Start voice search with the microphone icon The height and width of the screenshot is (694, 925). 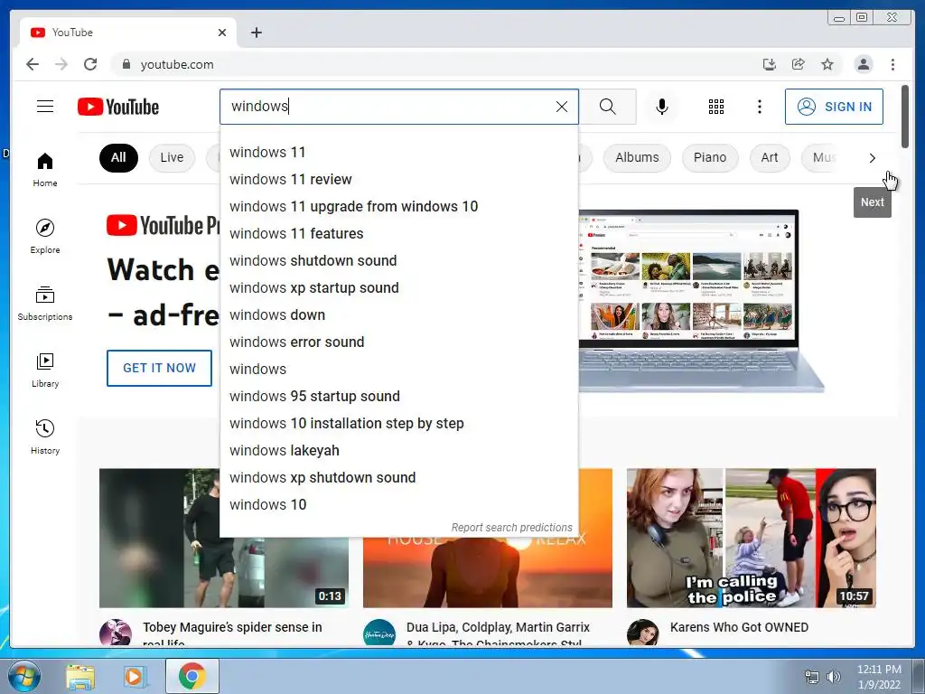pos(662,107)
